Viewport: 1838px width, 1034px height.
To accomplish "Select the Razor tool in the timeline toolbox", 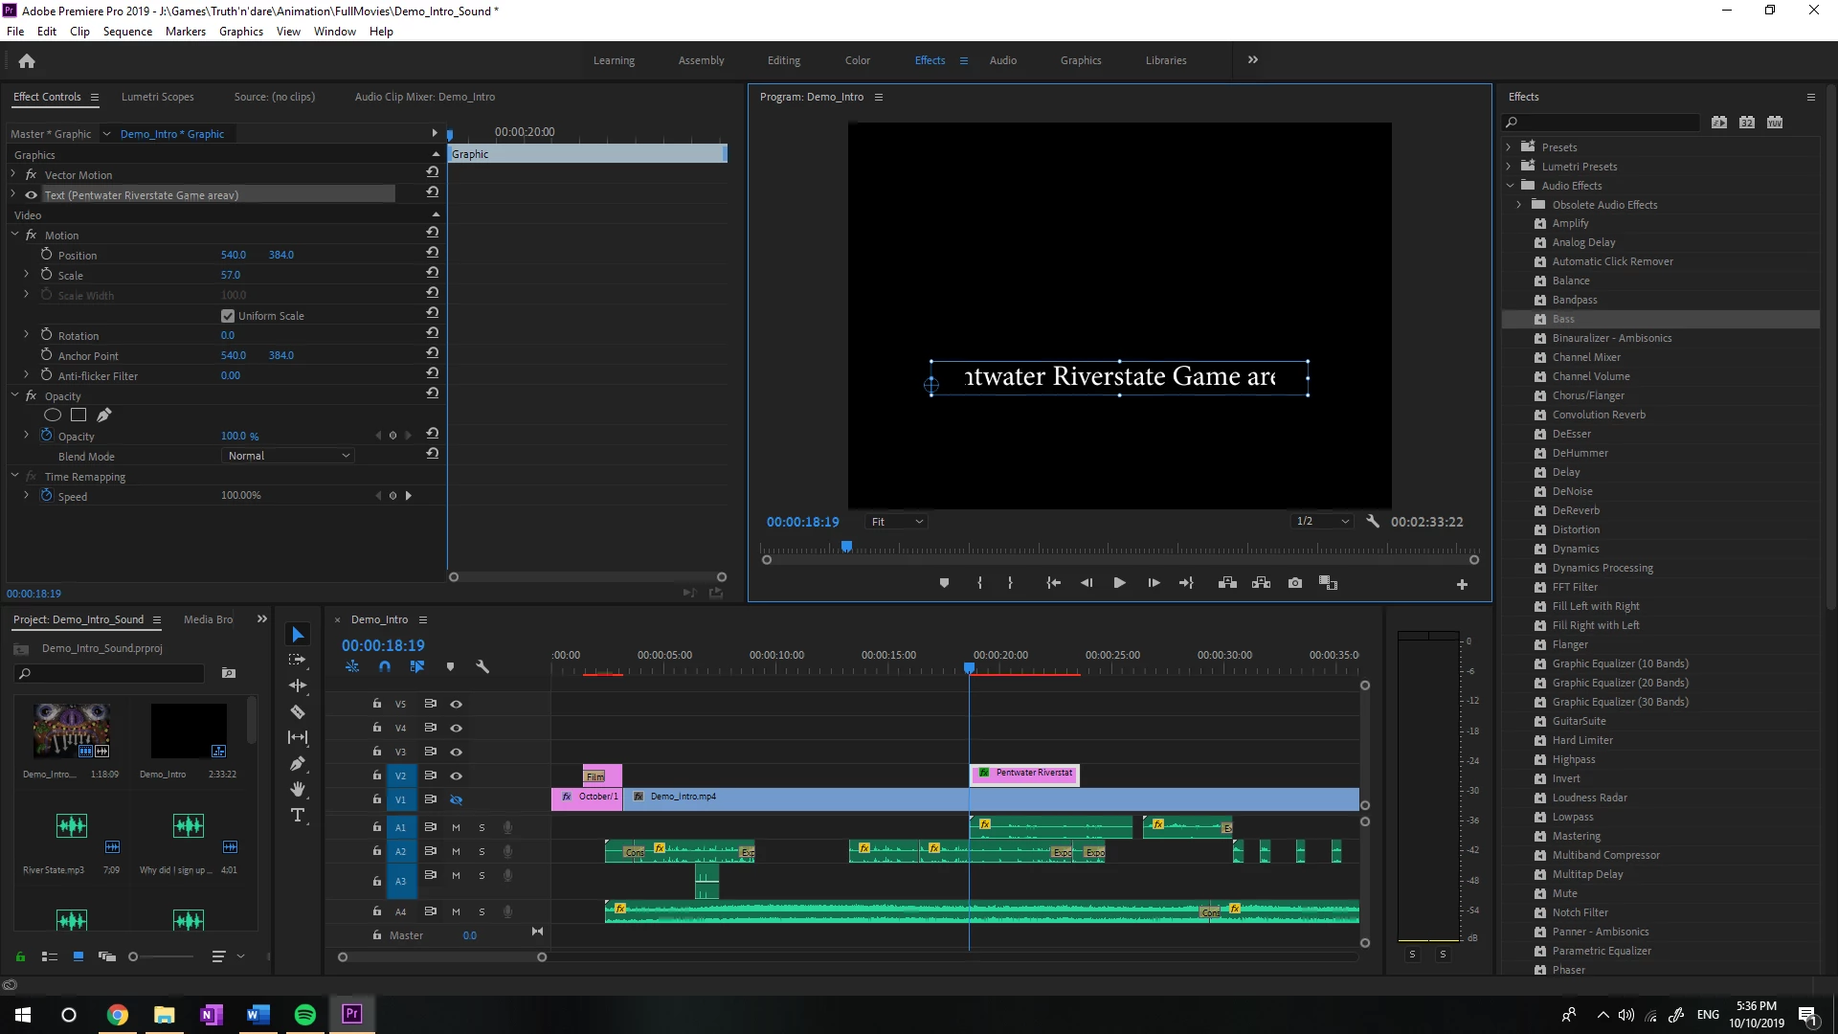I will point(298,711).
